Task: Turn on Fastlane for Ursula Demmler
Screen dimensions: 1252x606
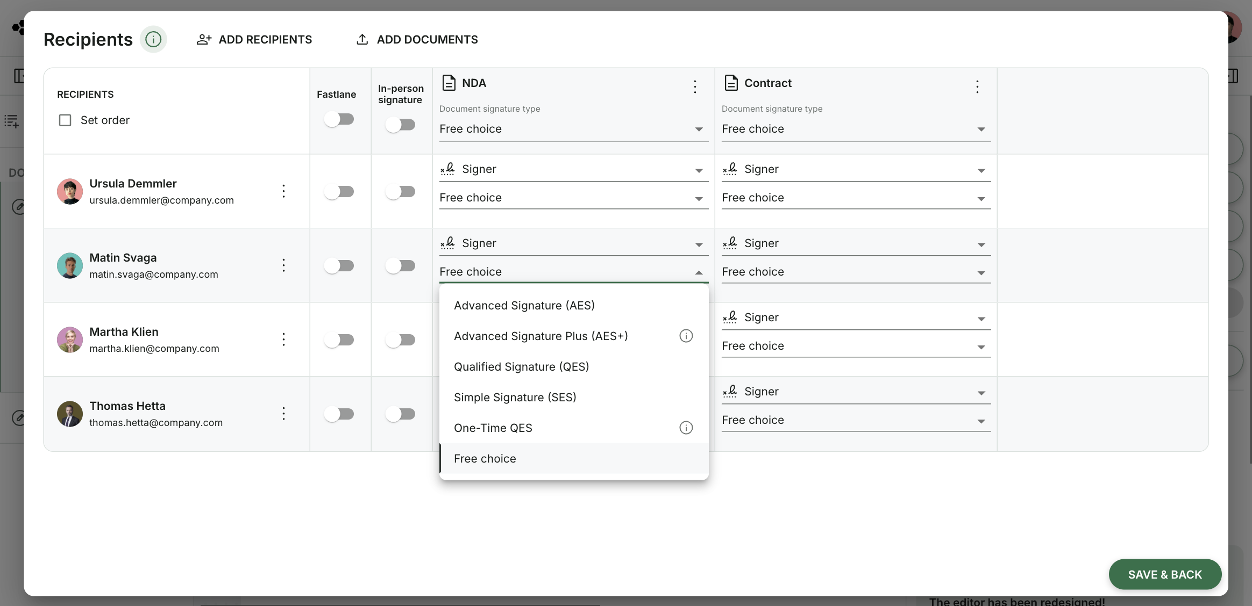Action: 339,191
